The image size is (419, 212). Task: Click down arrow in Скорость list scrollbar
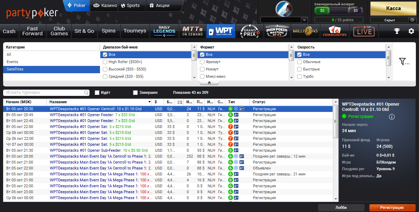click(388, 78)
